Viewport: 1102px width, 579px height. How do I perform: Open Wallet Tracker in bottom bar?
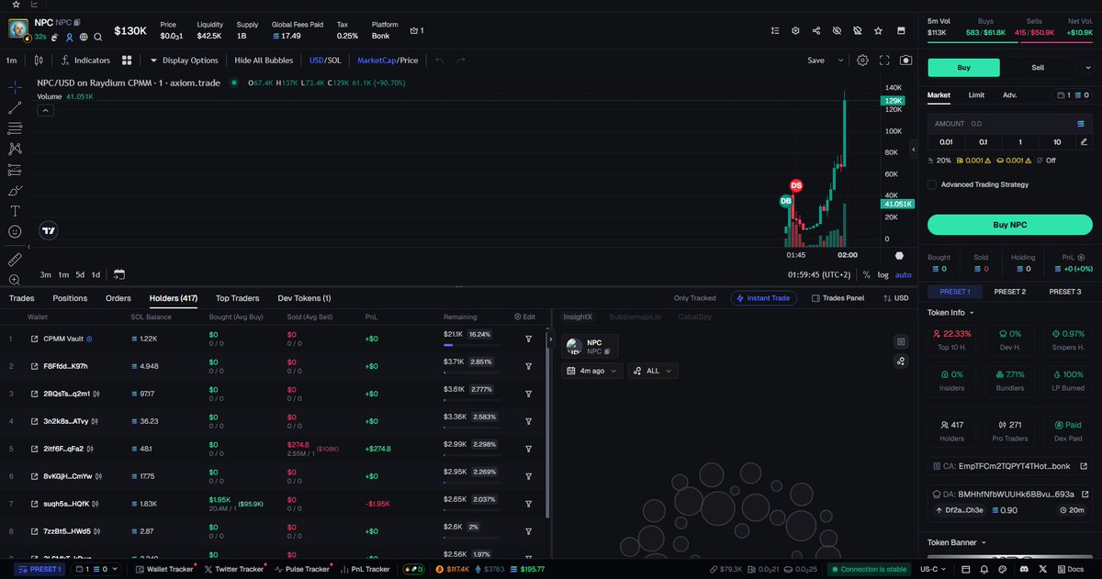(164, 569)
